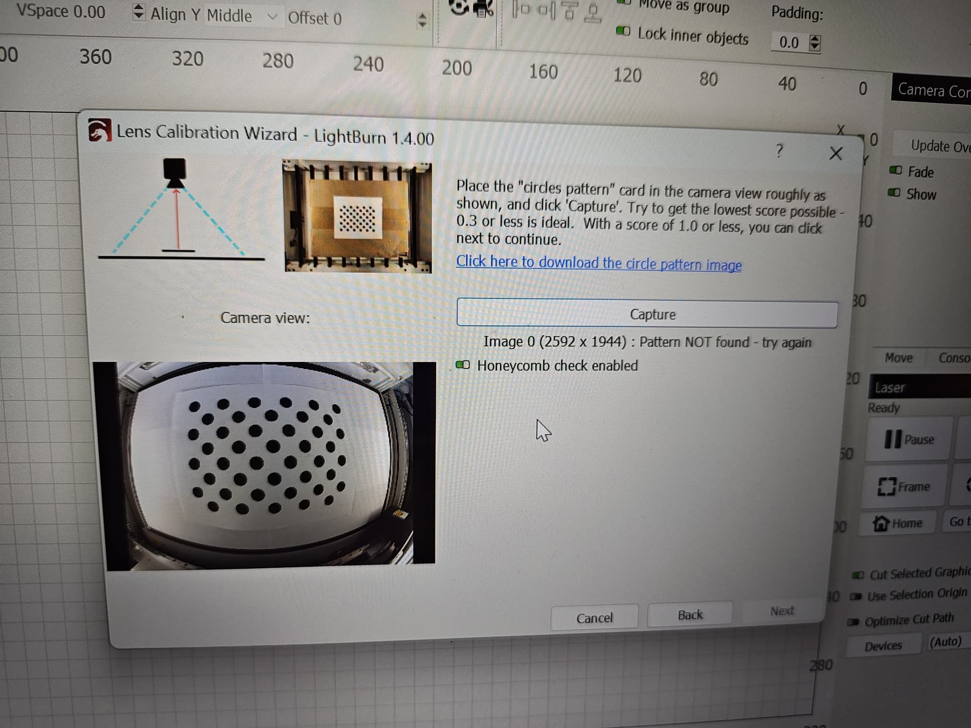Click the rotate camera toolbar icon
The width and height of the screenshot is (971, 728).
pos(460,7)
